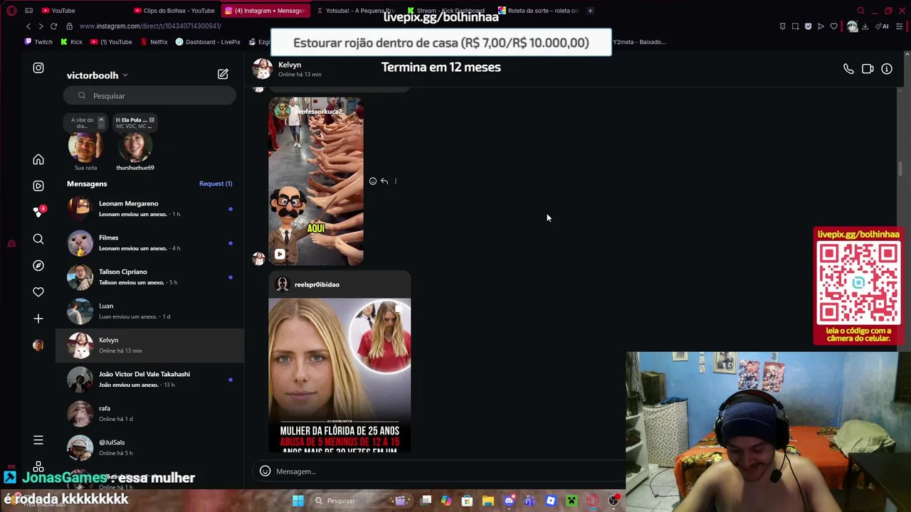
Task: React to reel with emoji icon
Action: tap(373, 181)
